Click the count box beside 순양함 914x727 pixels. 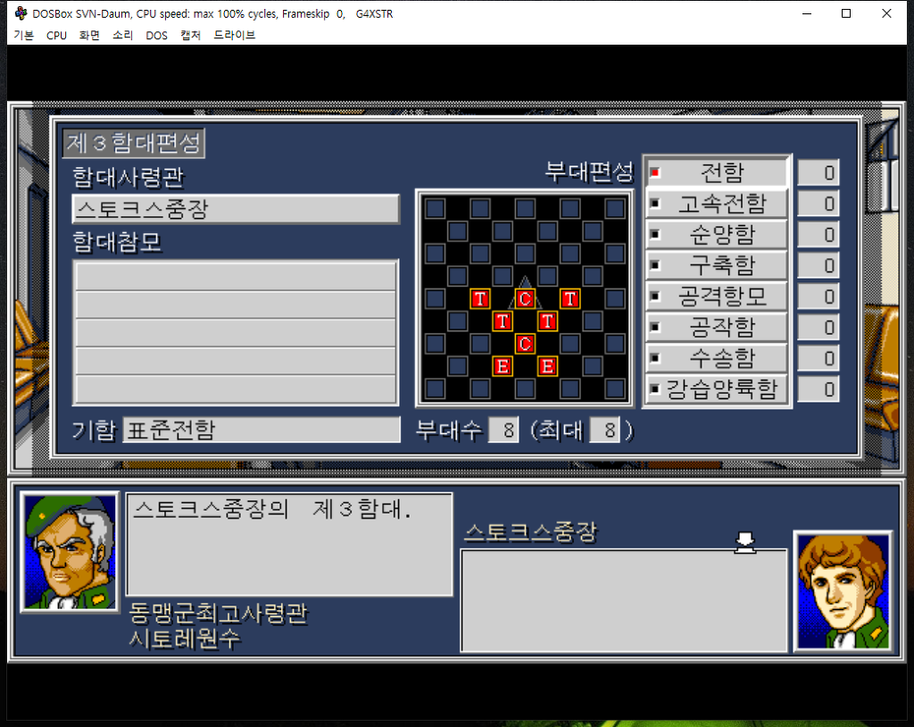818,235
